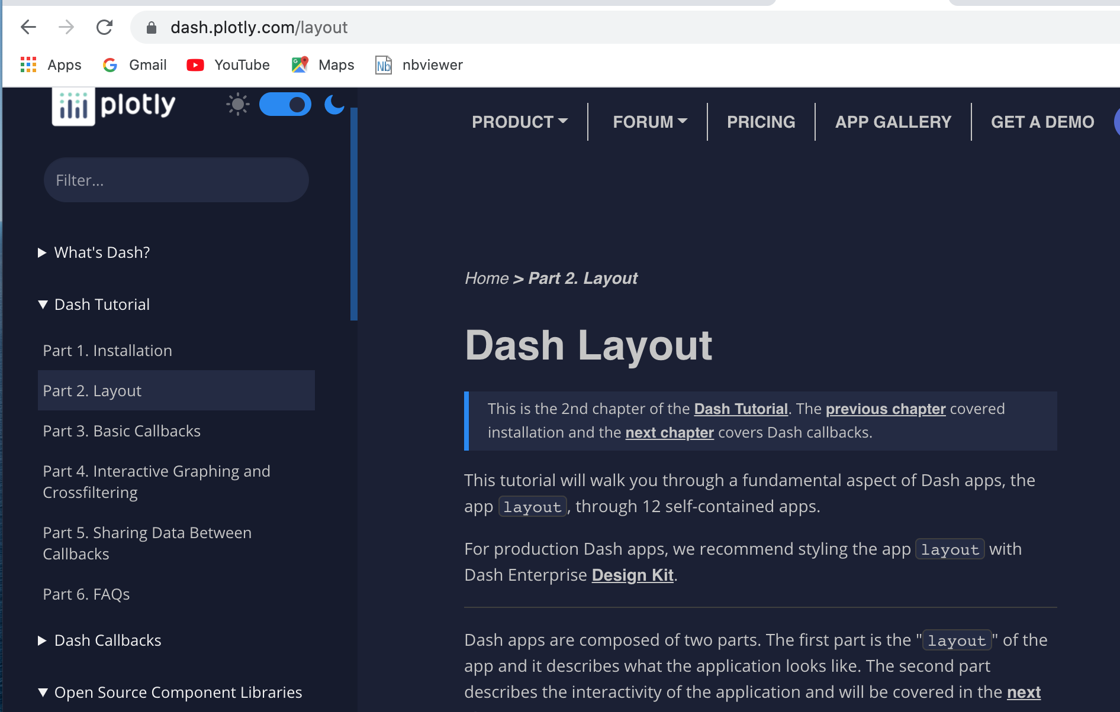Image resolution: width=1120 pixels, height=712 pixels.
Task: Toggle the dark mode switch
Action: (285, 105)
